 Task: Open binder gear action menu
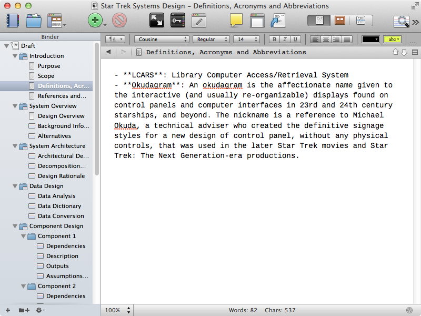click(41, 310)
